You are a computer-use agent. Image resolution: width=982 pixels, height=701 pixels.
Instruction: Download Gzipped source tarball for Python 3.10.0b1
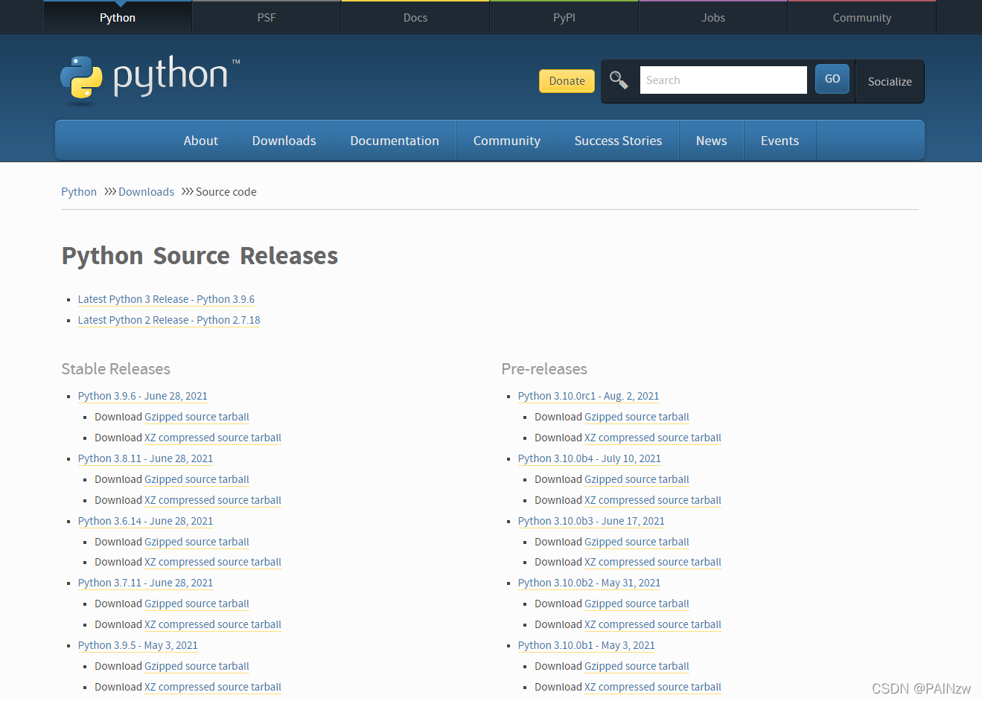[637, 666]
